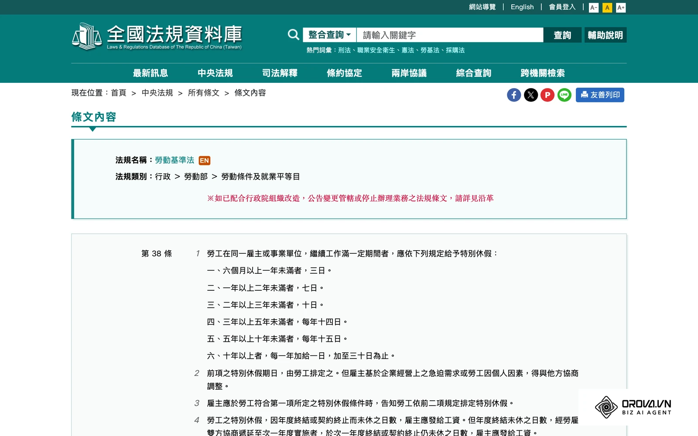This screenshot has height=436, width=698.
Task: Click the 行政 category text
Action: click(x=163, y=177)
